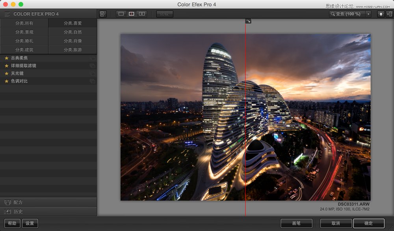The image size is (394, 231).
Task: Select the 分类.旅游 category
Action: point(72,50)
